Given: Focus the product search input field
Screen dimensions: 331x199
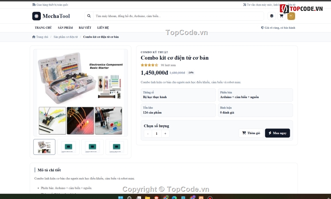Looking at the screenshot, I should click(x=178, y=16).
